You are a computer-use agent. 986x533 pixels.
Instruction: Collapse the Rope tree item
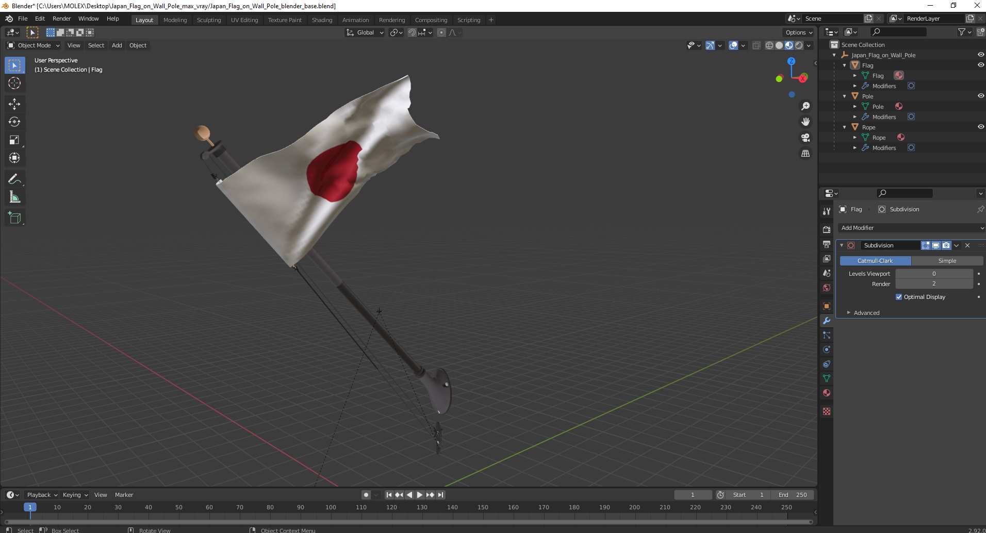[844, 127]
